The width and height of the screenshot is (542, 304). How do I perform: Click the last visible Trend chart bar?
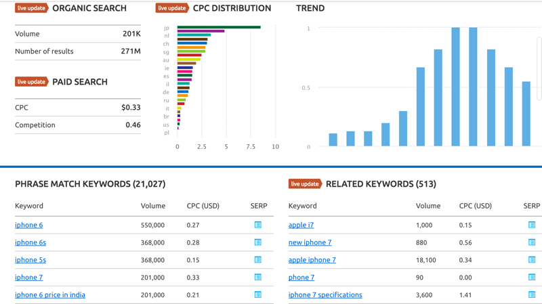coord(526,114)
